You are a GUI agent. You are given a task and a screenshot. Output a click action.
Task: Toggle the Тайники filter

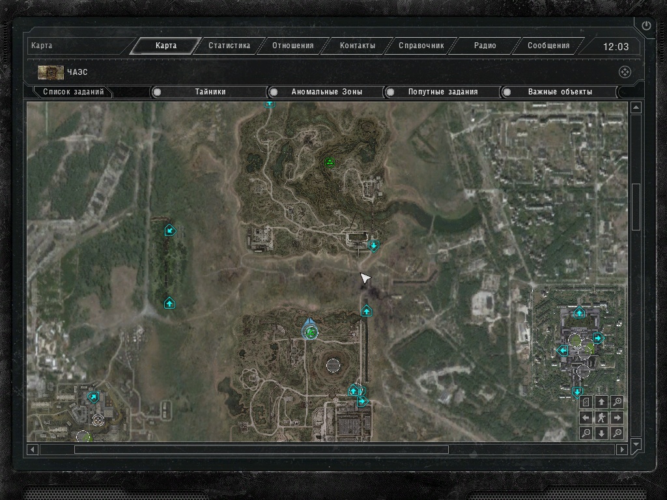coord(210,92)
